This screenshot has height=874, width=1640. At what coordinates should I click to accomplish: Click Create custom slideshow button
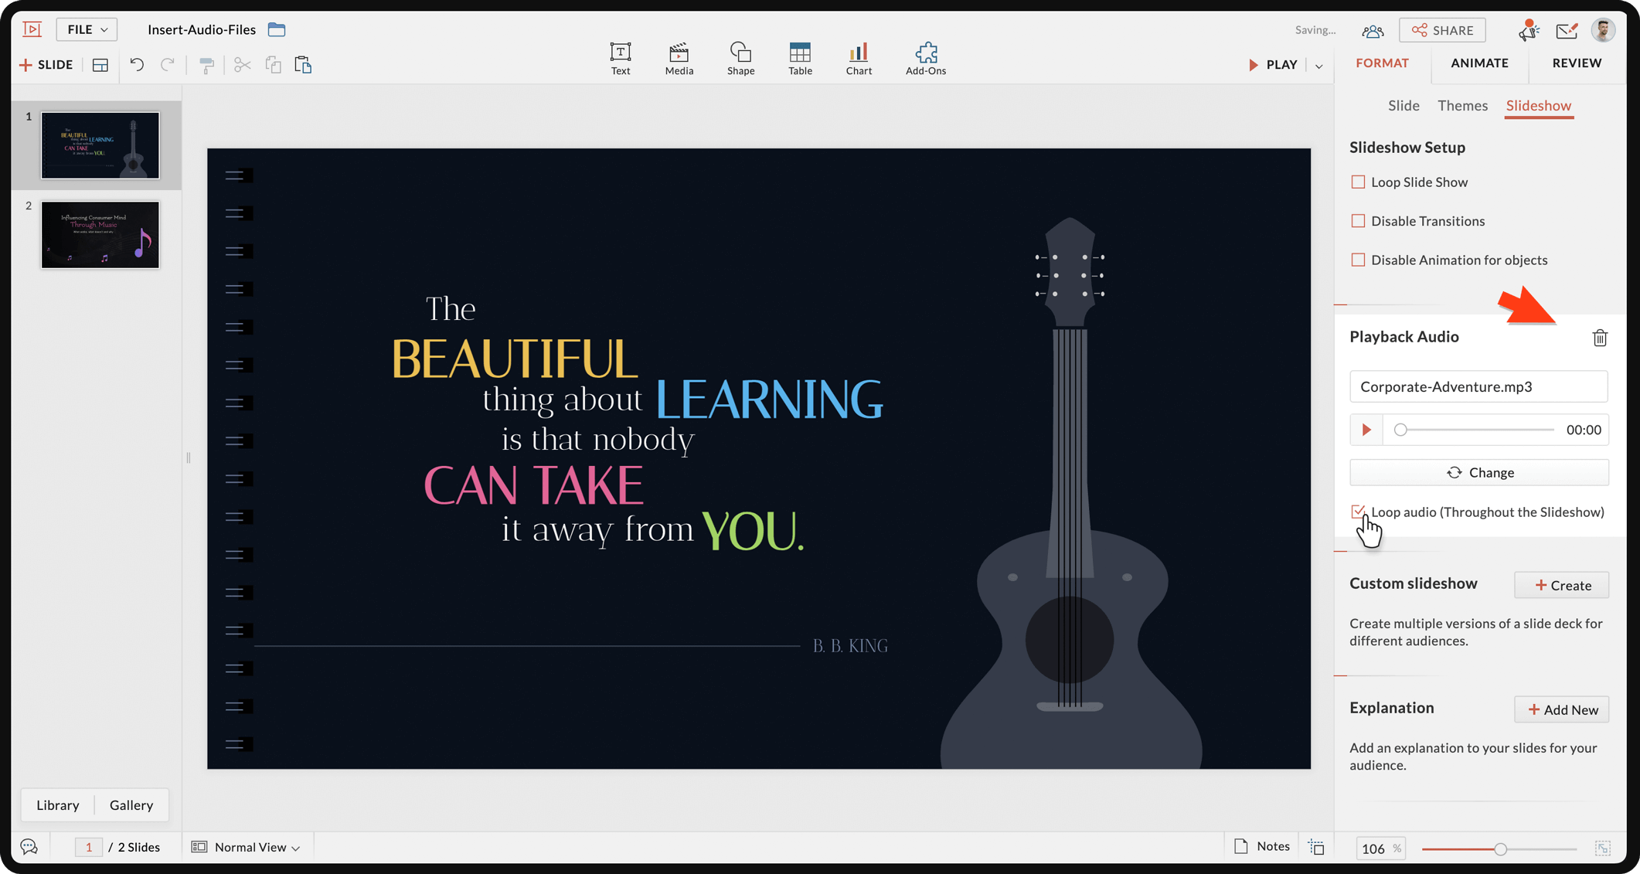(1561, 585)
